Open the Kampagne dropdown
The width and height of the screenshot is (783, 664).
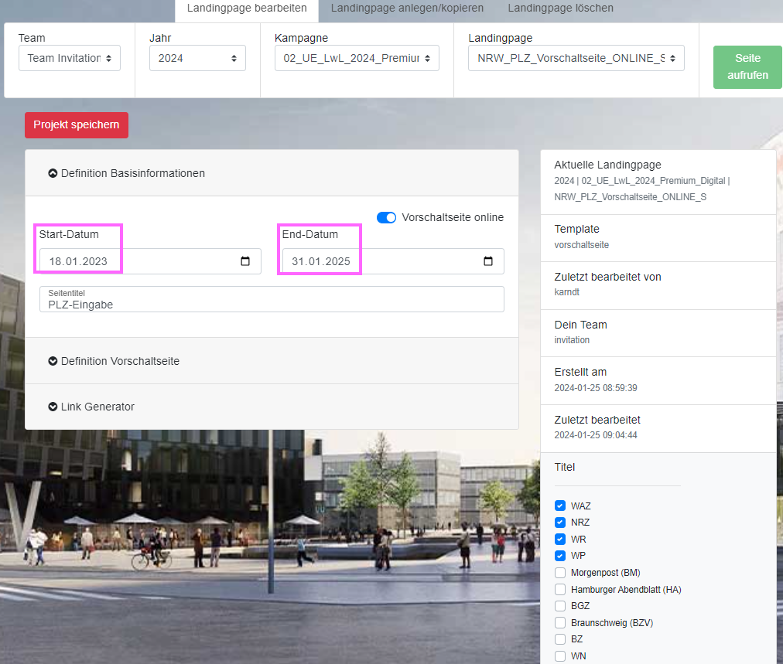pos(357,58)
